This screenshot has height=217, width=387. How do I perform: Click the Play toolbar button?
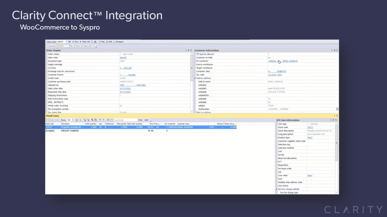coord(102,42)
